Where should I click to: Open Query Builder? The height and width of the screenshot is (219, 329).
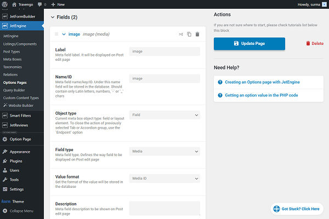pyautogui.click(x=14, y=90)
